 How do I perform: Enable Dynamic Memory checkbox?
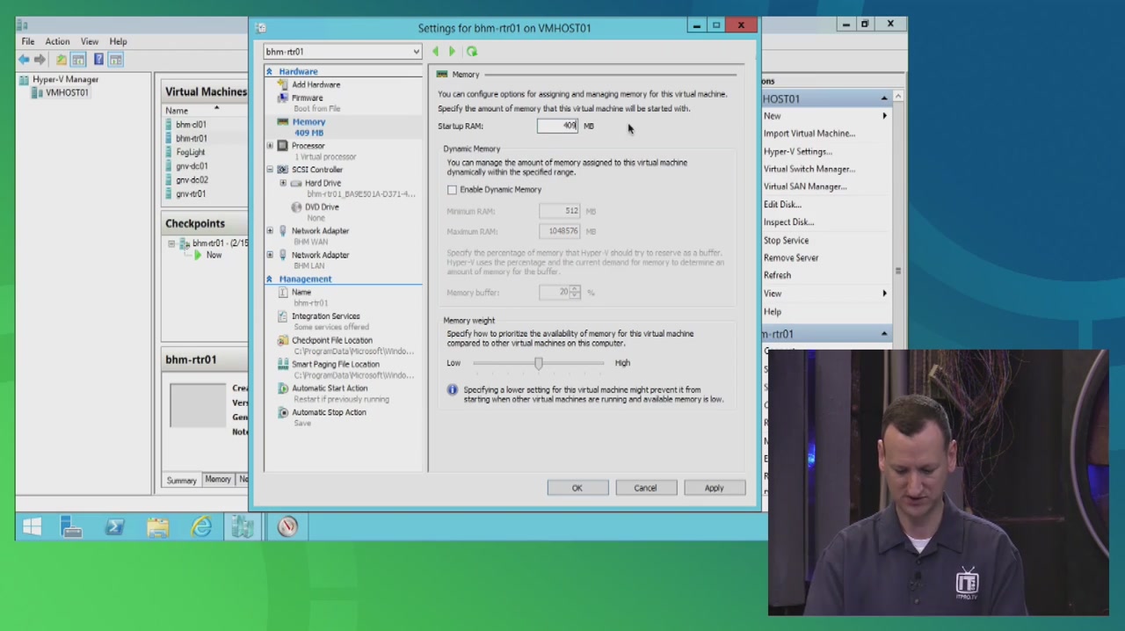[x=452, y=190]
